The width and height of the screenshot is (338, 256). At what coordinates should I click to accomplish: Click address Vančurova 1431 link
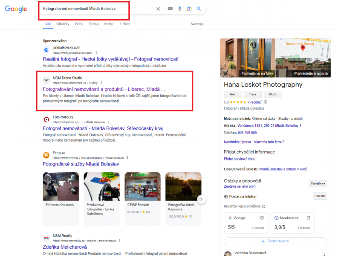269,125
